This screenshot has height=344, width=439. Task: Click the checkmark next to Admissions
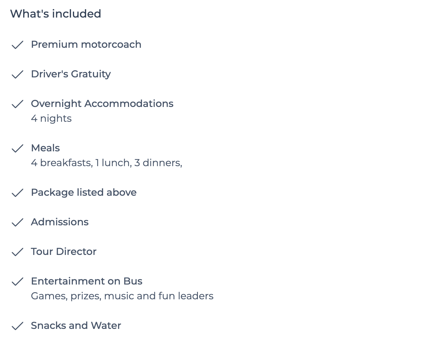(x=17, y=222)
